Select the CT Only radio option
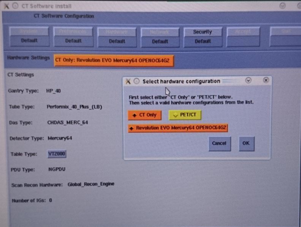This screenshot has height=227, width=301. [x=145, y=115]
